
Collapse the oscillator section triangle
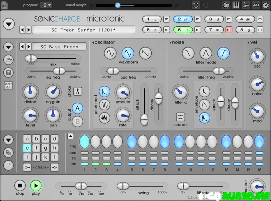pyautogui.click(x=93, y=42)
